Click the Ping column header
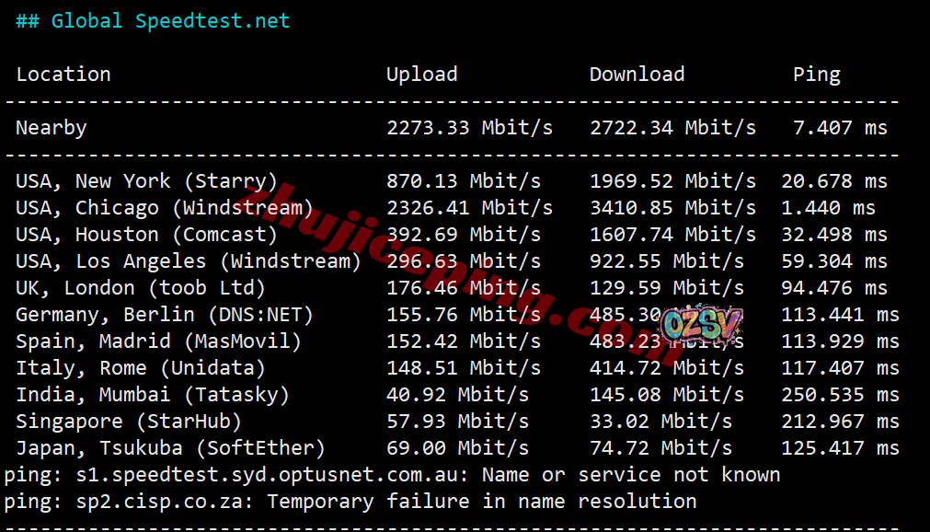The height and width of the screenshot is (532, 930). (816, 75)
